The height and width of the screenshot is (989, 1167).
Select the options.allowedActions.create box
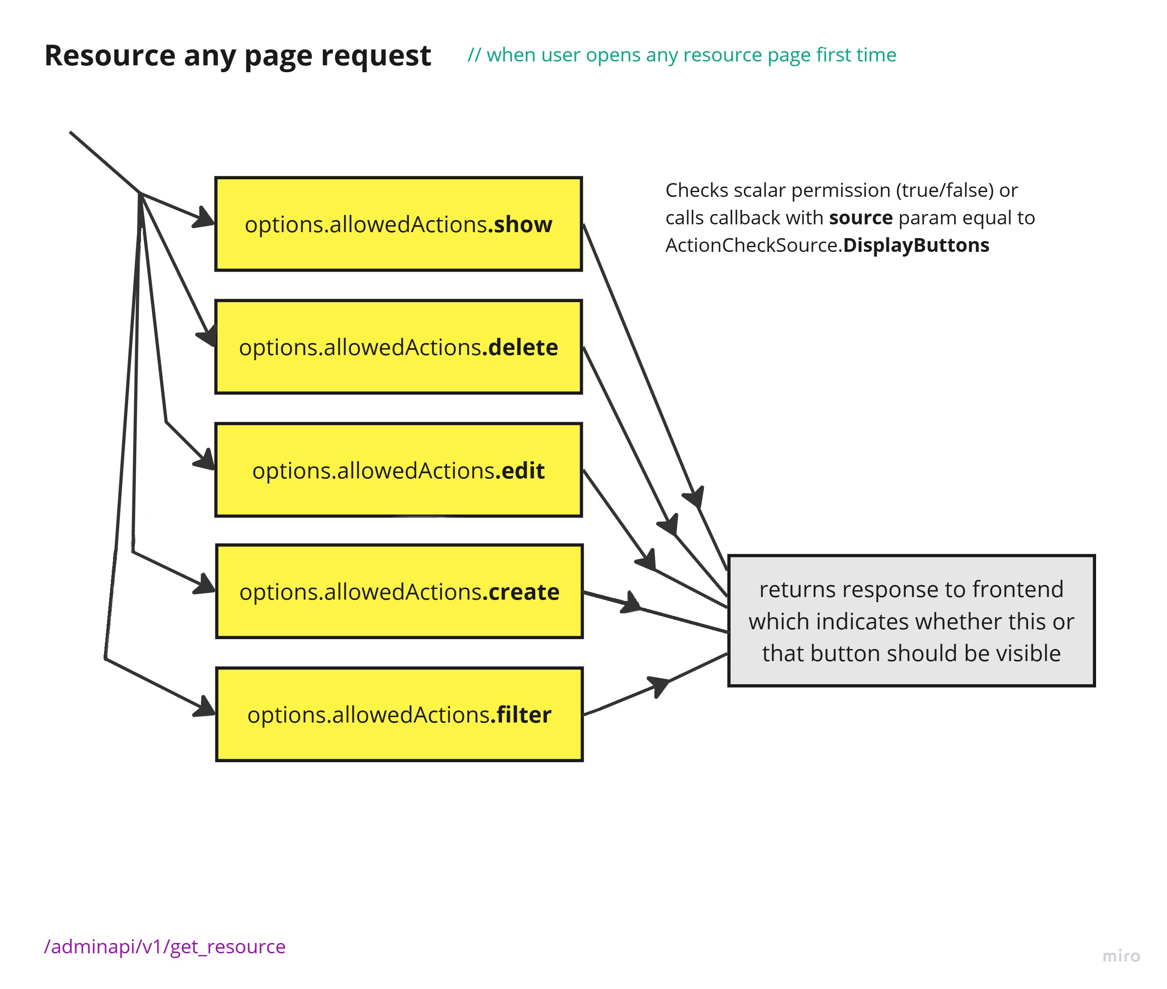pyautogui.click(x=399, y=591)
